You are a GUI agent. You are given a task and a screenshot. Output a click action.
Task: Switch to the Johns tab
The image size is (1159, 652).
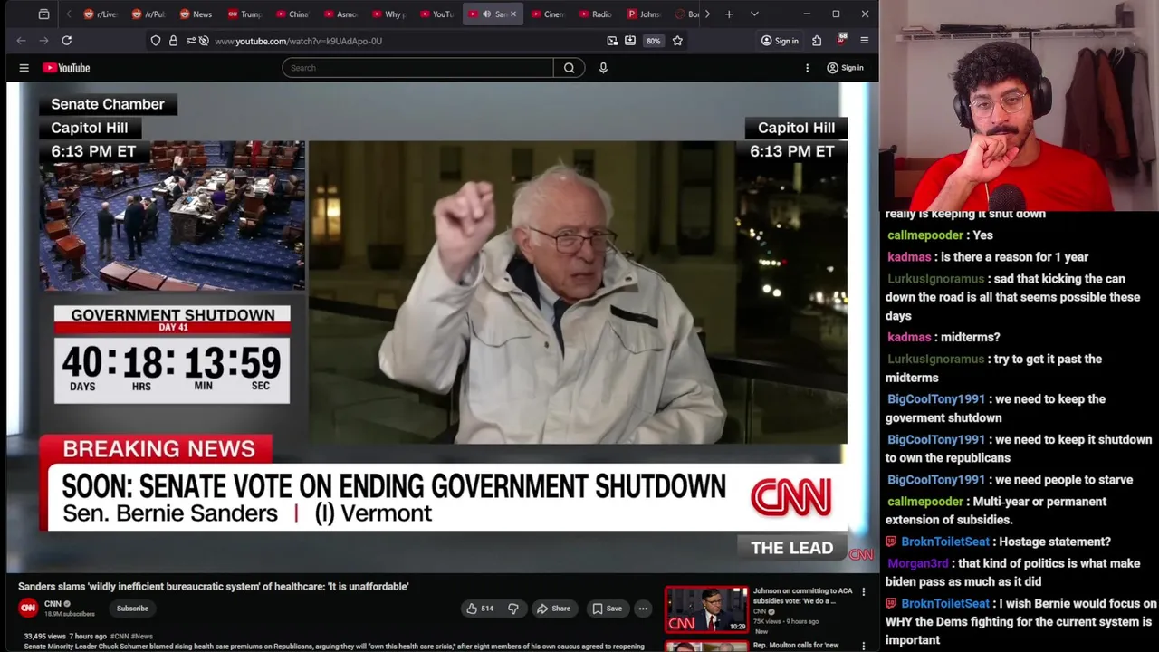(644, 14)
